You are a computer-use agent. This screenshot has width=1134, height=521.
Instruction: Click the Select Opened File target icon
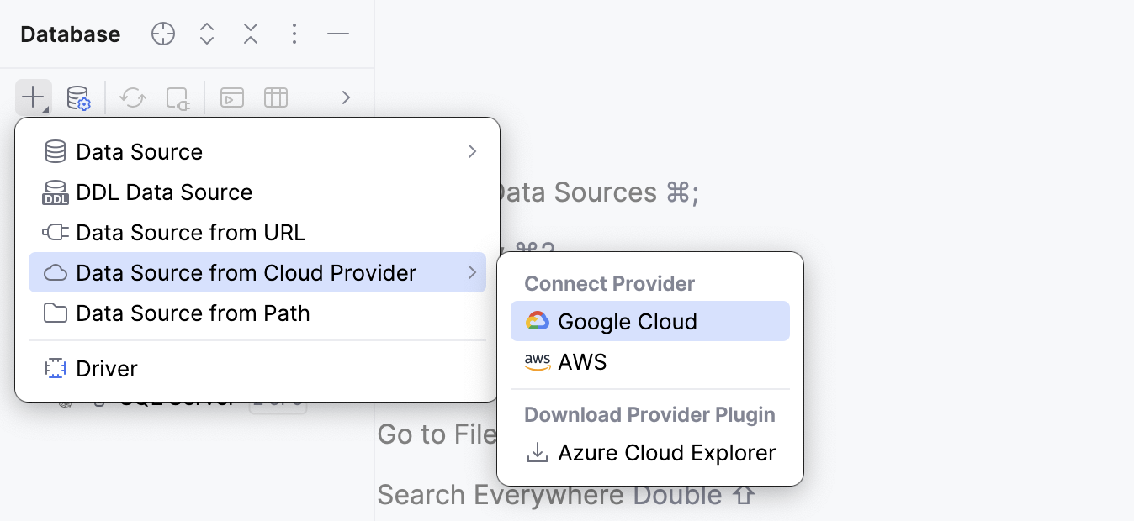click(x=162, y=34)
